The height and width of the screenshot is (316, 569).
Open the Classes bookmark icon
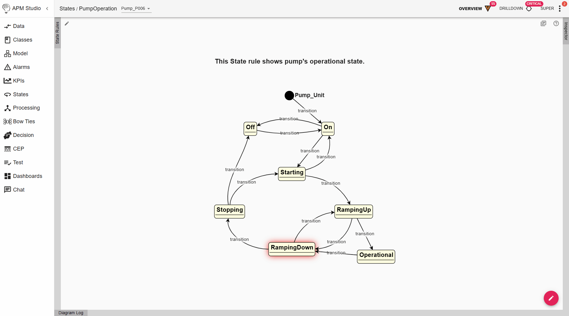[7, 40]
